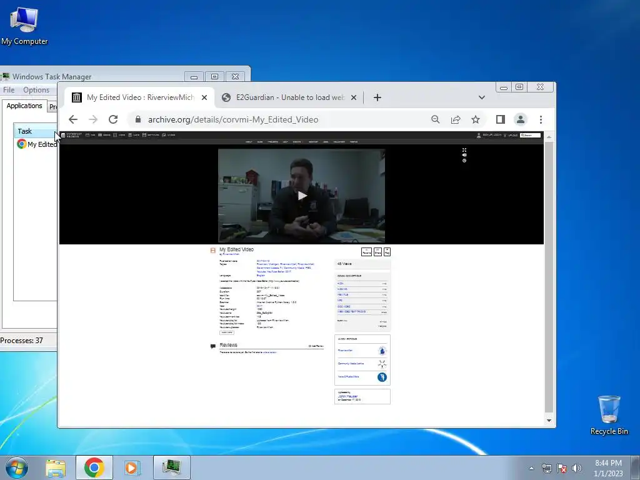Click the archive.org address bar
This screenshot has width=640, height=480.
pos(277,119)
